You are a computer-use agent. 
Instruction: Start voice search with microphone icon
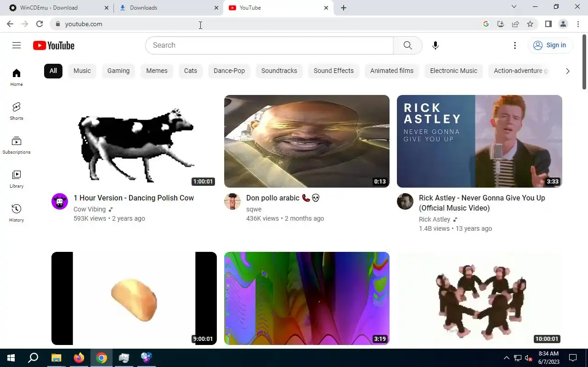coord(435,45)
